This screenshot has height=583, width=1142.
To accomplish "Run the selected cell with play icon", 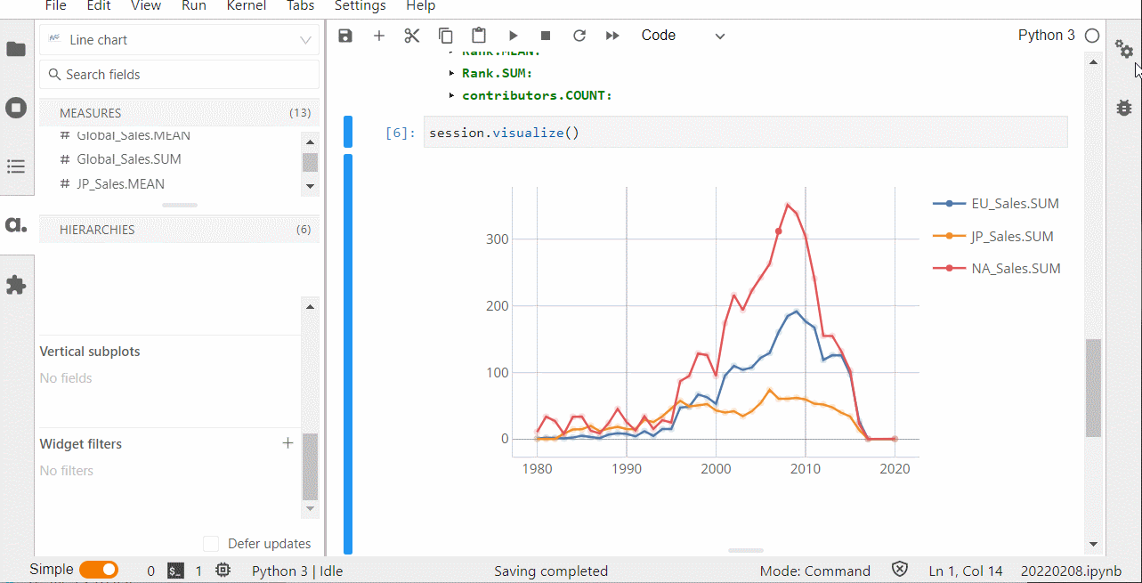I will (513, 36).
